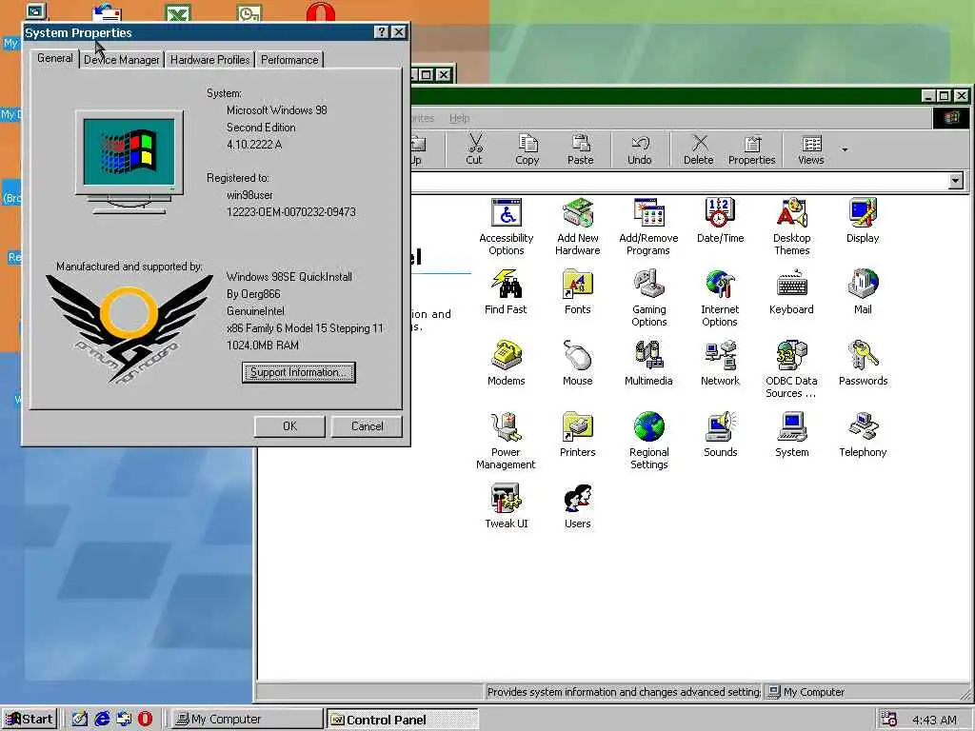
Task: Open the Users applet icon
Action: (x=578, y=506)
